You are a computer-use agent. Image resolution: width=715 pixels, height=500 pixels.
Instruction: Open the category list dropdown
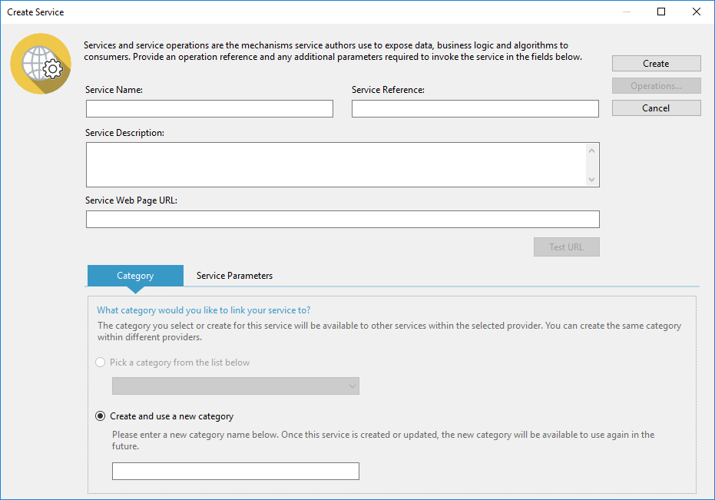(x=236, y=386)
